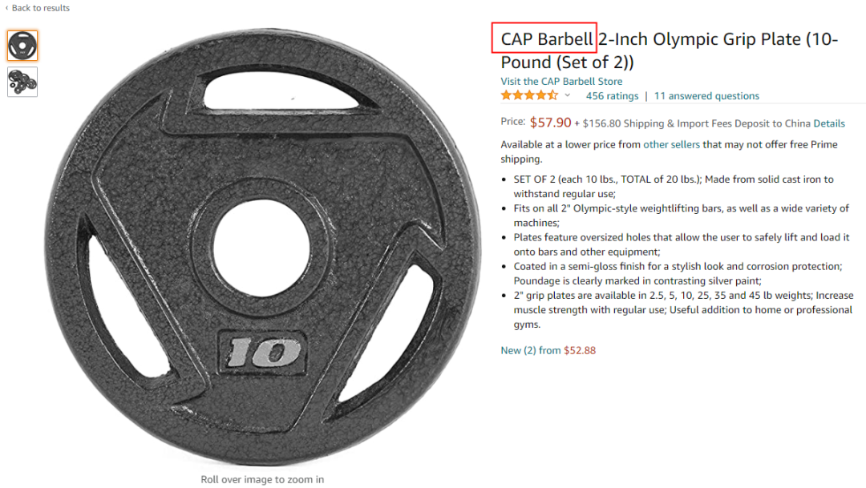View other sellers offering lower price

click(671, 144)
